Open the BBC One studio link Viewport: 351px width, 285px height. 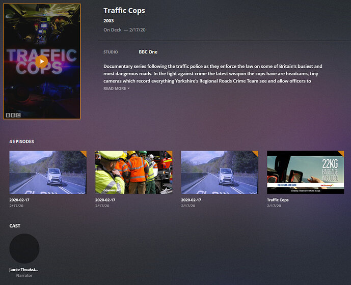click(148, 52)
